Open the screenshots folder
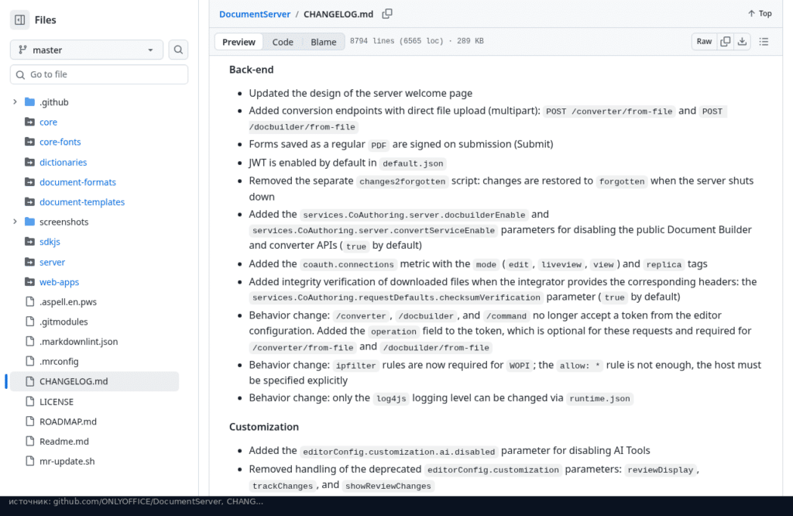 64,222
